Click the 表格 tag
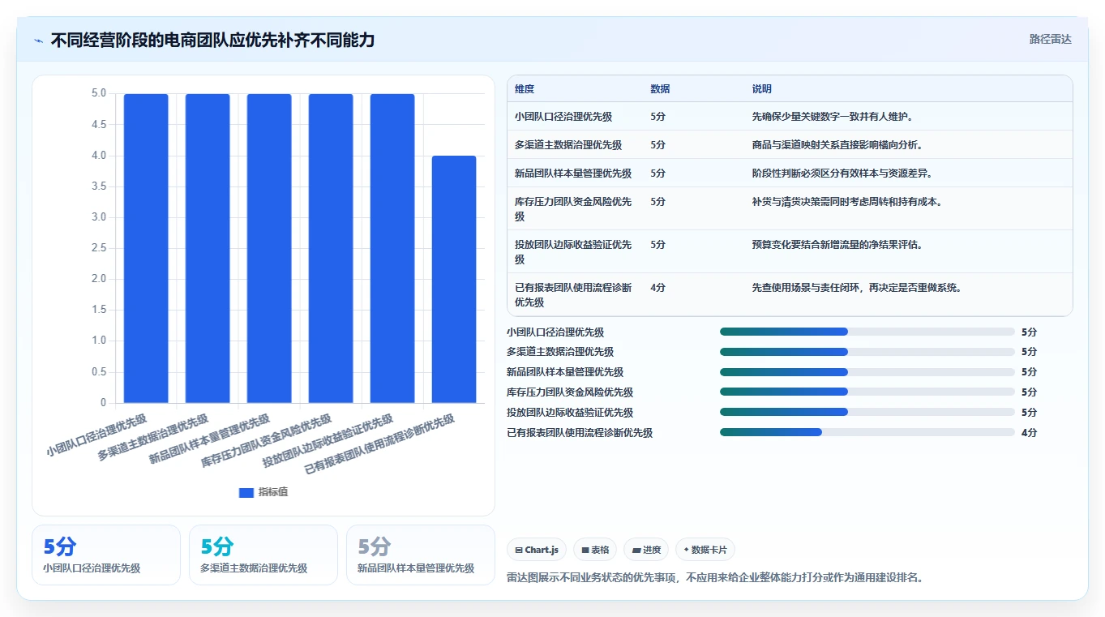1105x617 pixels. click(x=595, y=550)
